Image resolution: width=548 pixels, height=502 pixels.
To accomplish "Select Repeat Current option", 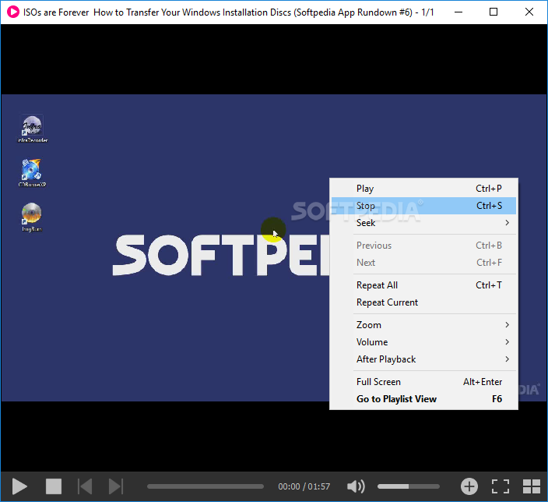I will coord(423,302).
